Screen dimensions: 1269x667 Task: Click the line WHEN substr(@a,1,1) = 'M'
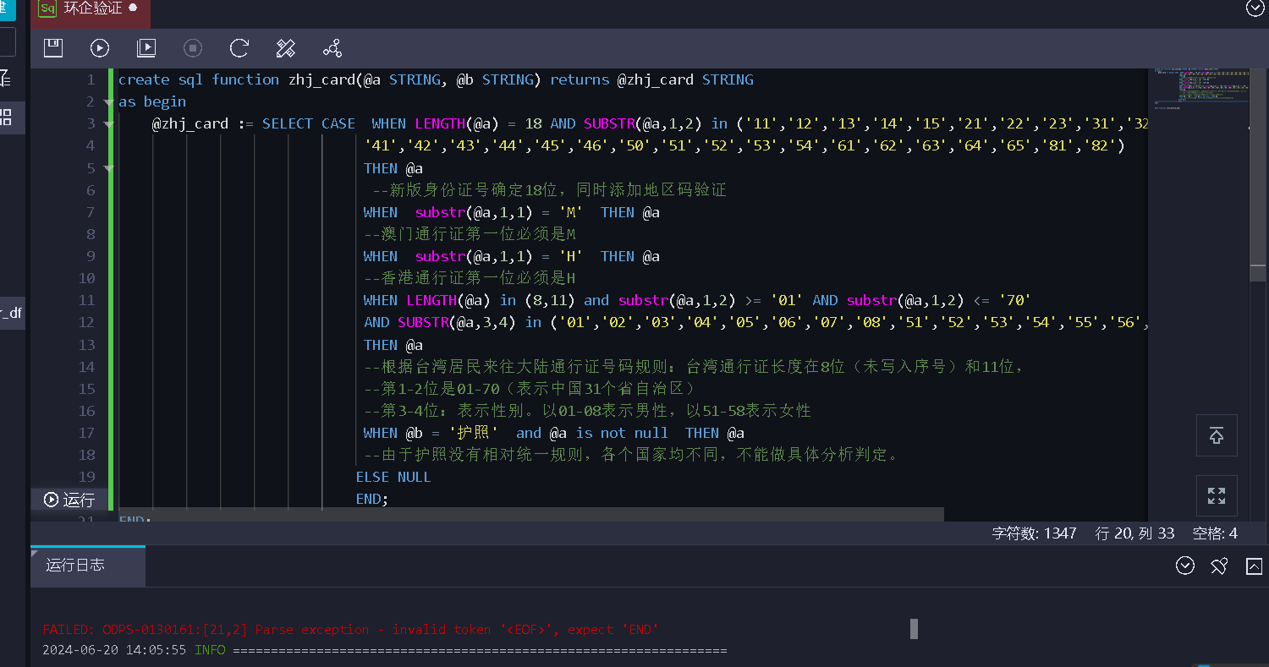click(512, 212)
